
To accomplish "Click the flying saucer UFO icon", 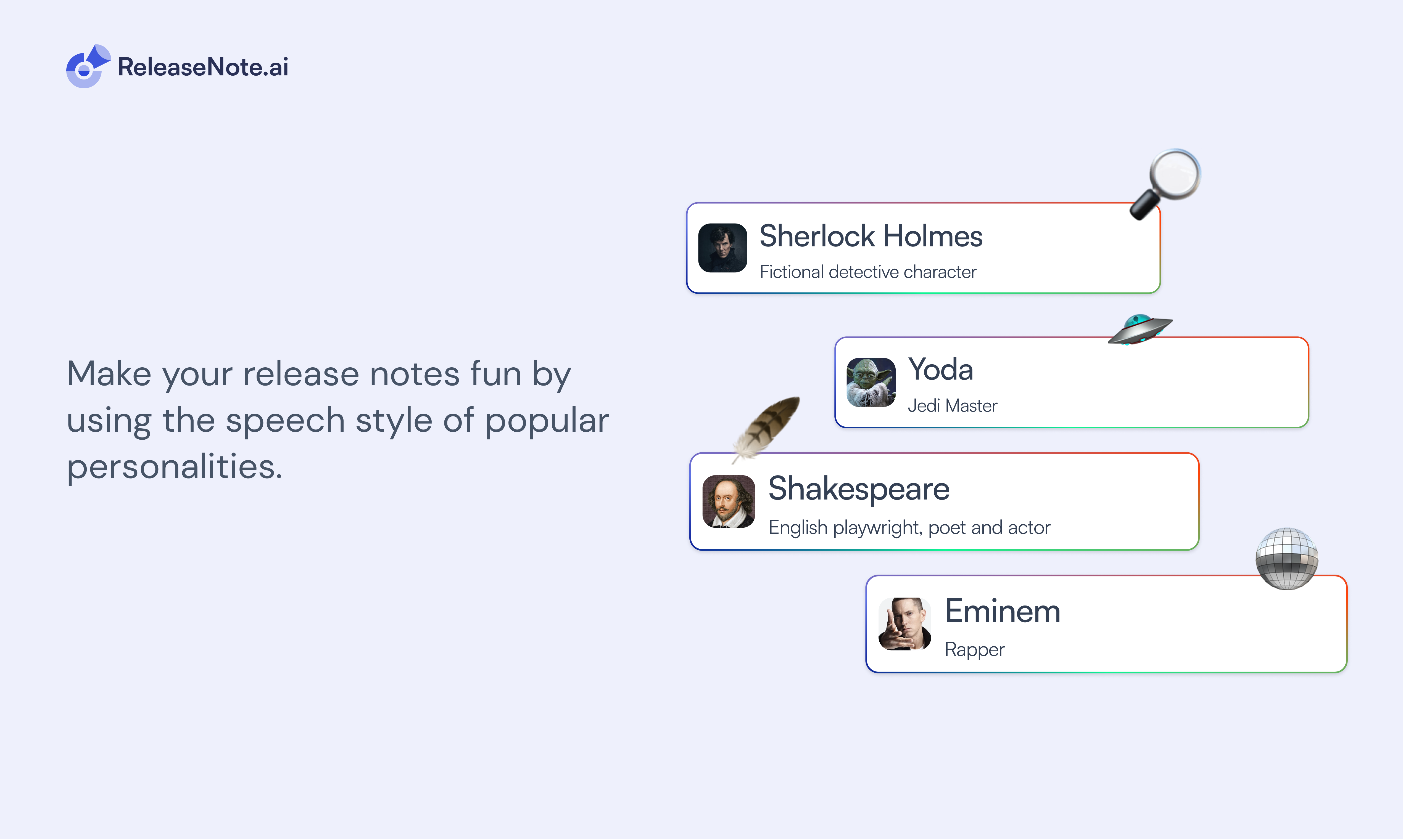I will (1140, 329).
